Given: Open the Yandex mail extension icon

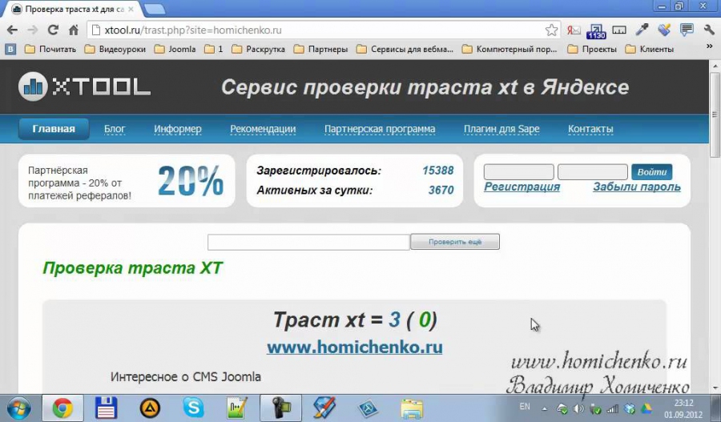Looking at the screenshot, I should (x=574, y=30).
